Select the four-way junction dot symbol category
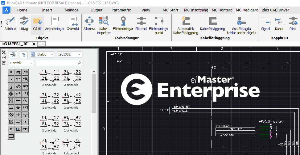Image resolution: width=300 pixels, height=155 pixels. click(11, 129)
